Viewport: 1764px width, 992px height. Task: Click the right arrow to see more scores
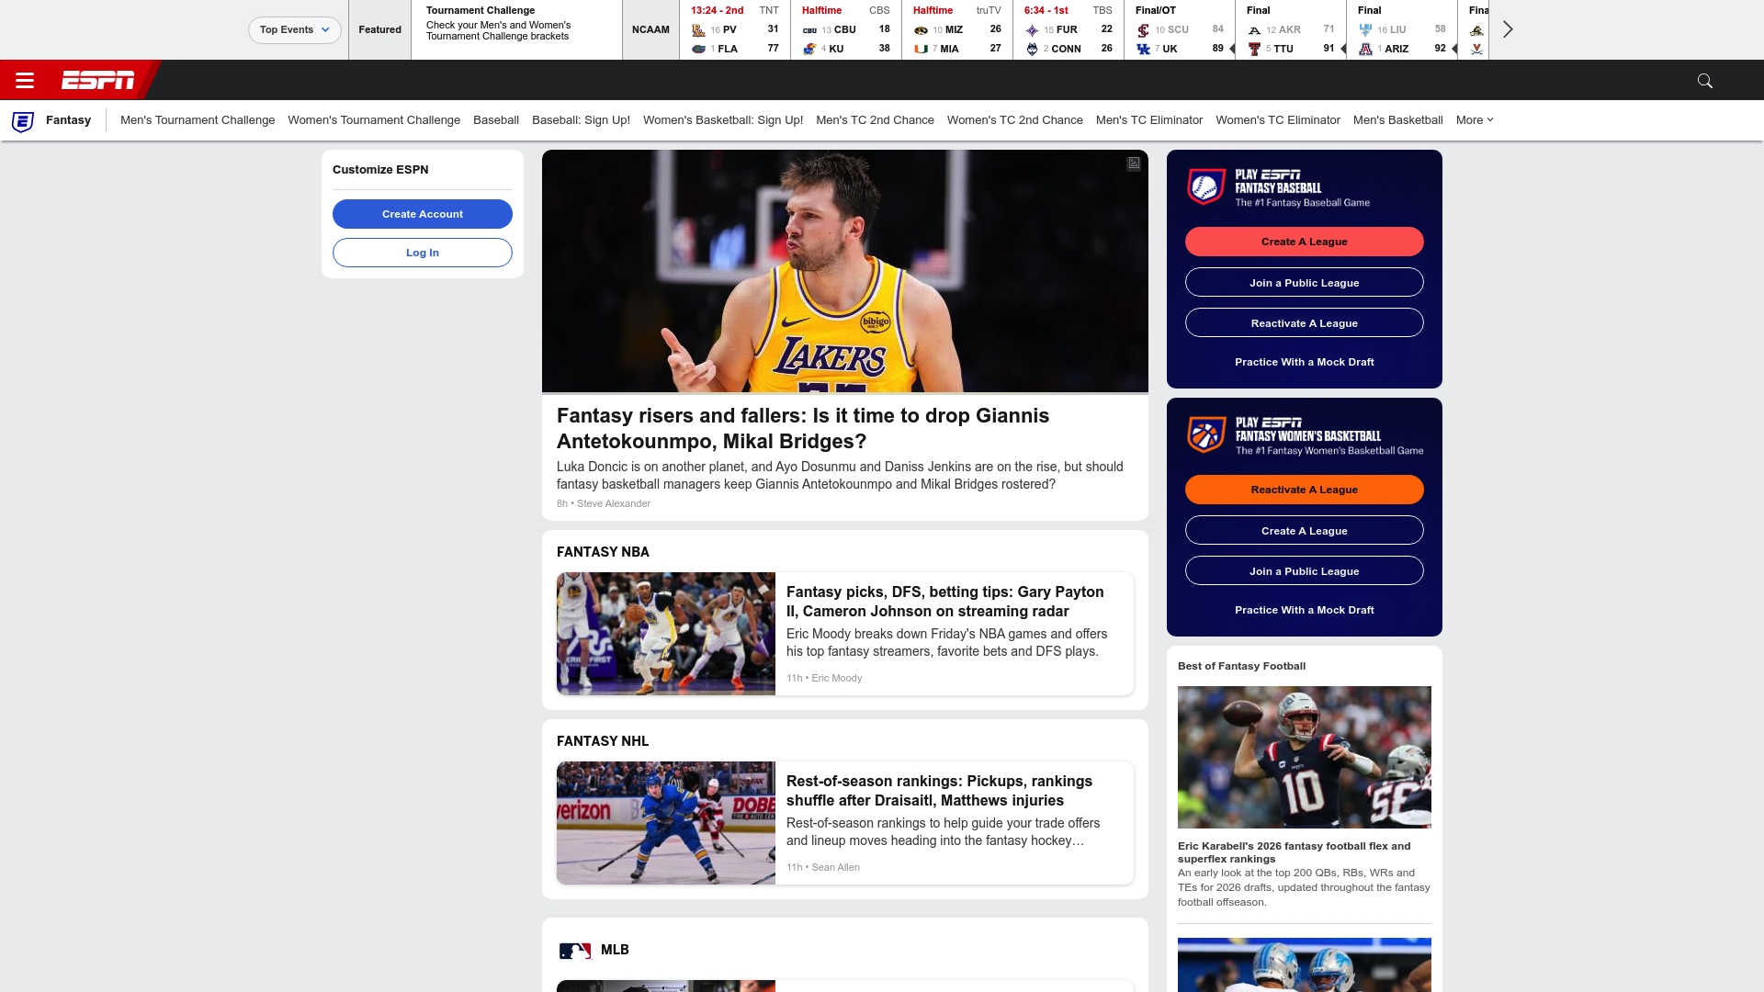pyautogui.click(x=1508, y=28)
